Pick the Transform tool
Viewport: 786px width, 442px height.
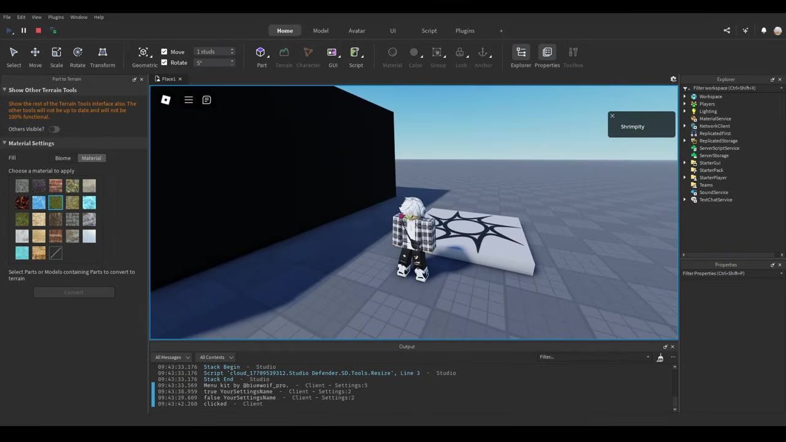point(103,57)
